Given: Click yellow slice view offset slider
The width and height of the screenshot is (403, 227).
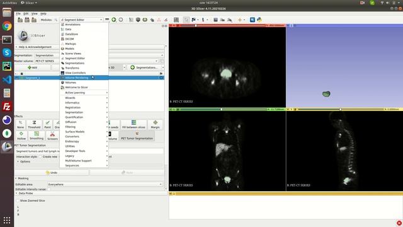Looking at the screenshot, I should (341, 109).
